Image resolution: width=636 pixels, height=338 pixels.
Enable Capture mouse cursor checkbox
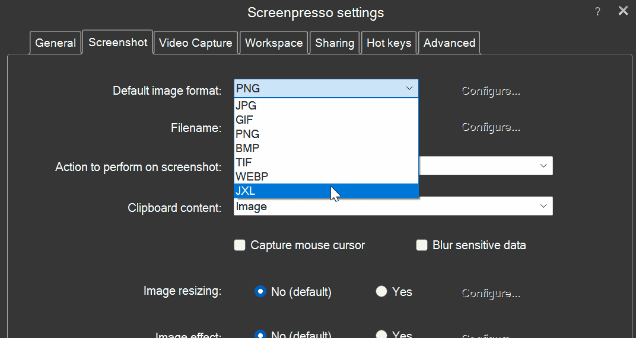[x=240, y=245]
